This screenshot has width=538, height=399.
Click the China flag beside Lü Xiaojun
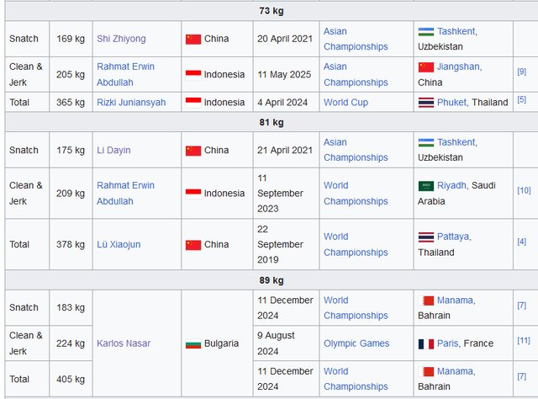point(193,245)
